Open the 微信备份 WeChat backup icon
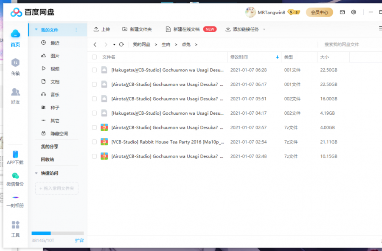The width and height of the screenshot is (382, 251). 15,176
